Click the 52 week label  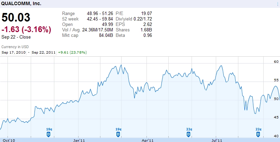click(x=70, y=19)
